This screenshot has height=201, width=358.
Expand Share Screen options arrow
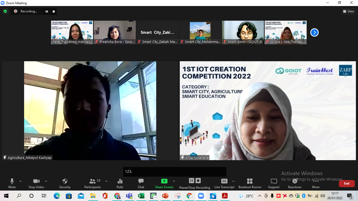[174, 181]
